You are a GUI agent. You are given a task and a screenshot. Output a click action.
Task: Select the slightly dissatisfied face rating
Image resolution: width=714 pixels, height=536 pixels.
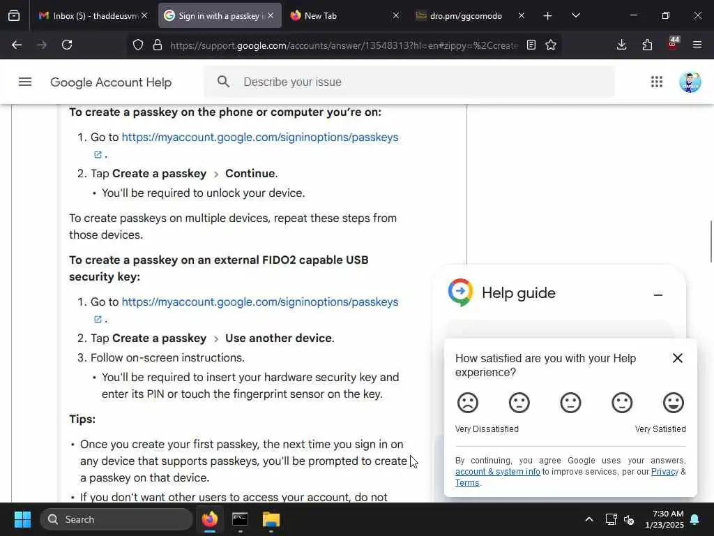pos(519,403)
